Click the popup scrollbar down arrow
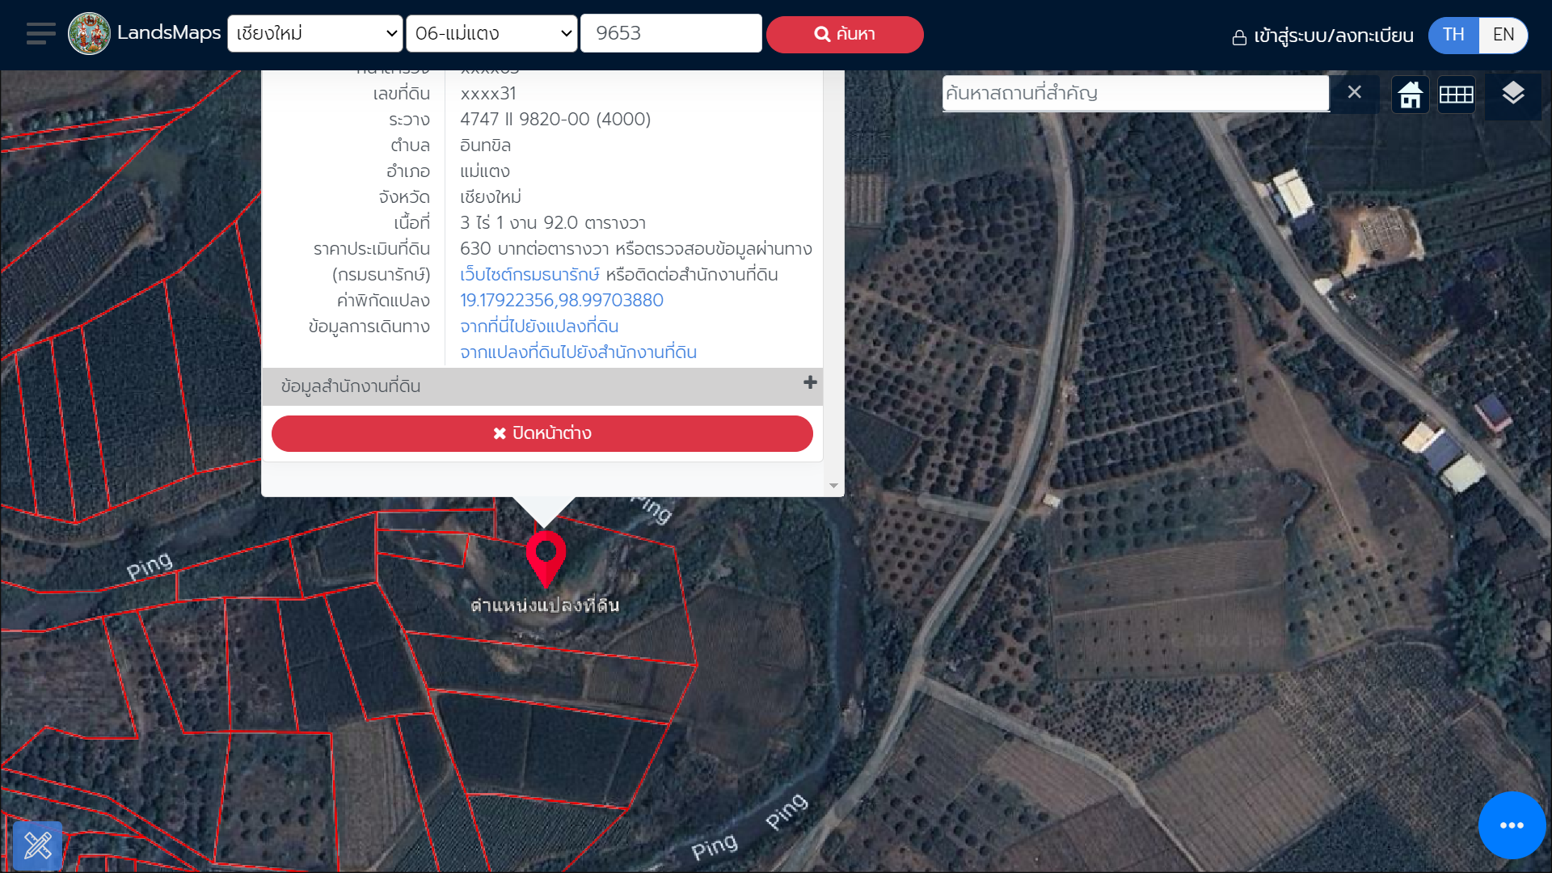Viewport: 1552px width, 873px height. click(x=833, y=486)
